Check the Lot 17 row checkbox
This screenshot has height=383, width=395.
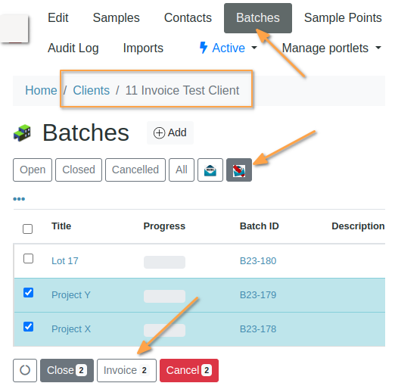tap(28, 258)
